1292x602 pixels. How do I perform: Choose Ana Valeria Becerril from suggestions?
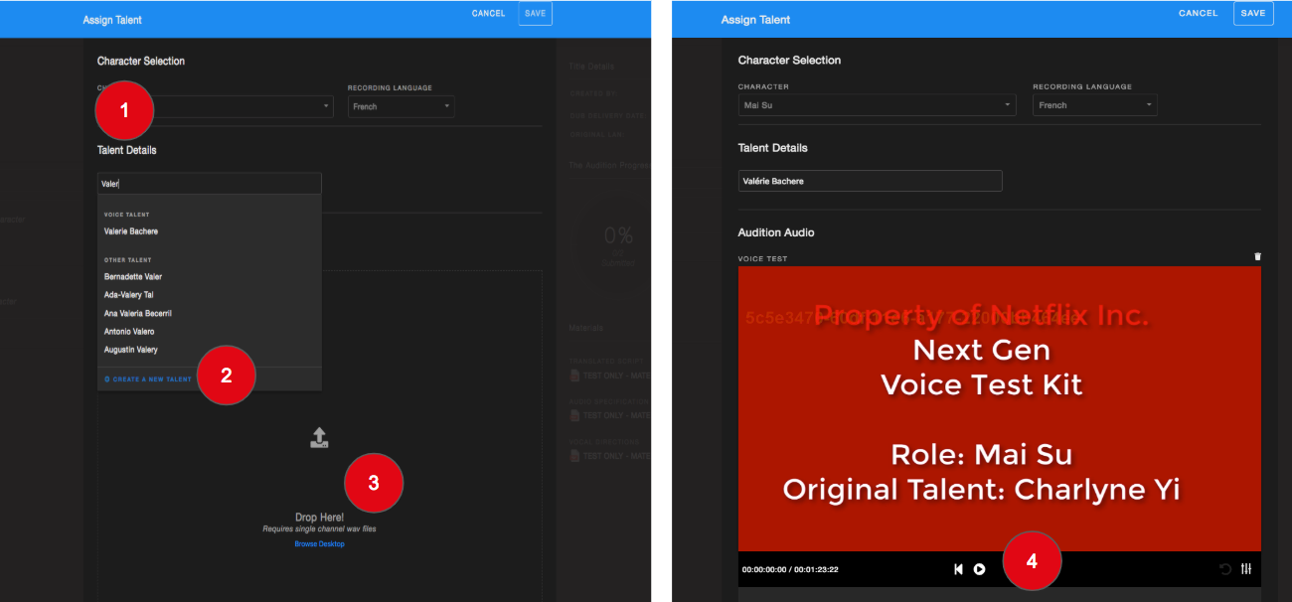coord(138,313)
